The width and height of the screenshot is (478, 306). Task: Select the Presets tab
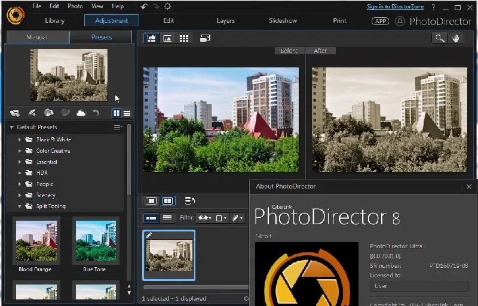101,37
